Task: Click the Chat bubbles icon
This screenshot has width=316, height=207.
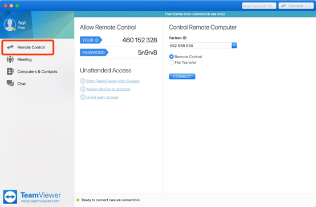Action: pyautogui.click(x=10, y=83)
